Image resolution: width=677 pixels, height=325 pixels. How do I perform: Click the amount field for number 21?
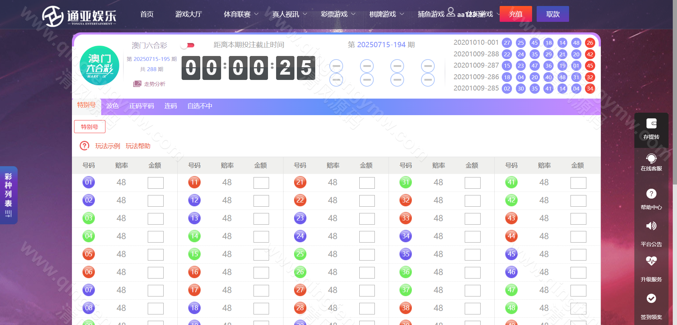[x=367, y=183]
